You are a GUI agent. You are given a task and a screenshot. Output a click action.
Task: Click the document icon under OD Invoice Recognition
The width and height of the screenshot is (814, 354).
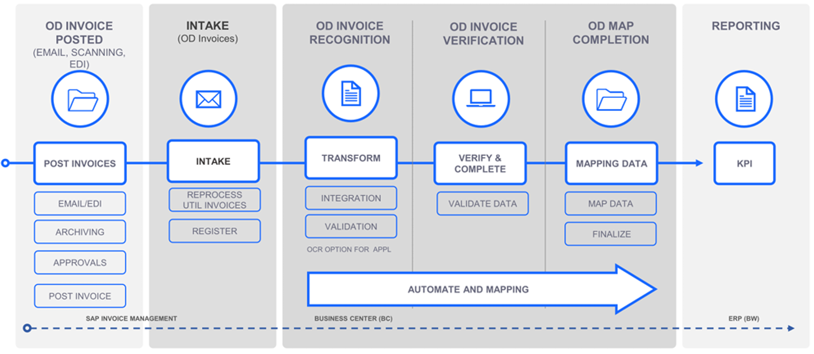pyautogui.click(x=351, y=93)
